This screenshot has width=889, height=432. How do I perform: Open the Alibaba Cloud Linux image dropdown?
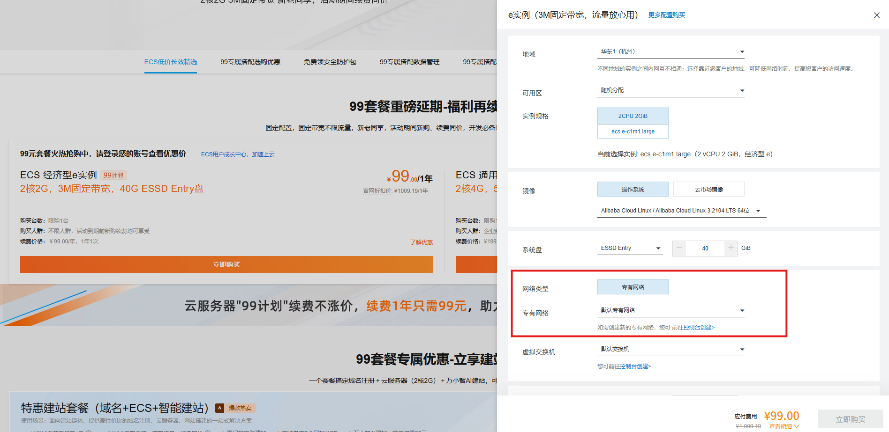(x=682, y=211)
